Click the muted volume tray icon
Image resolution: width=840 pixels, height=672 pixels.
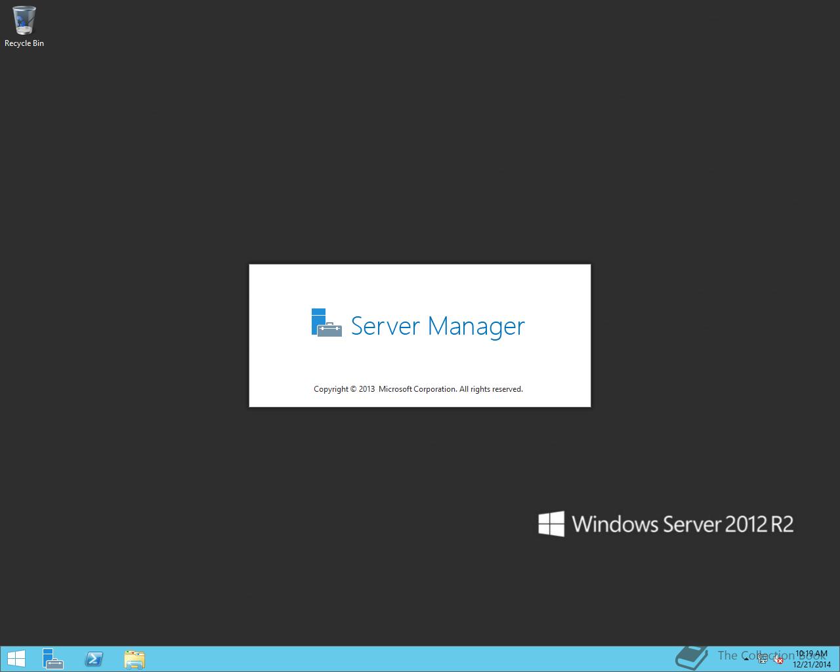point(778,660)
